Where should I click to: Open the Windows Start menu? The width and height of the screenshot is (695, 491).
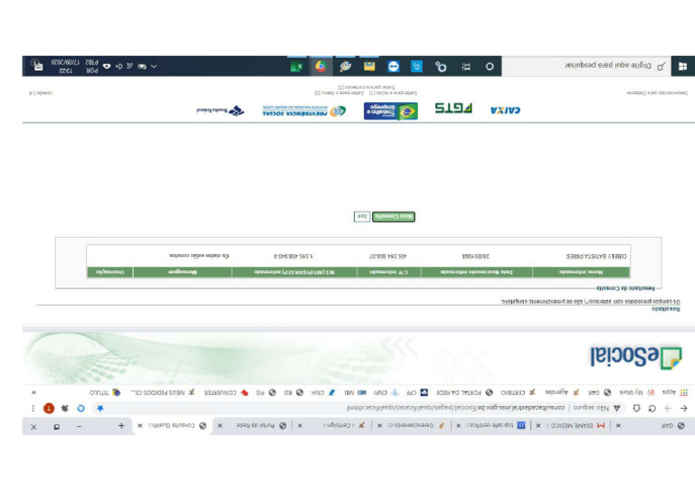tap(682, 66)
